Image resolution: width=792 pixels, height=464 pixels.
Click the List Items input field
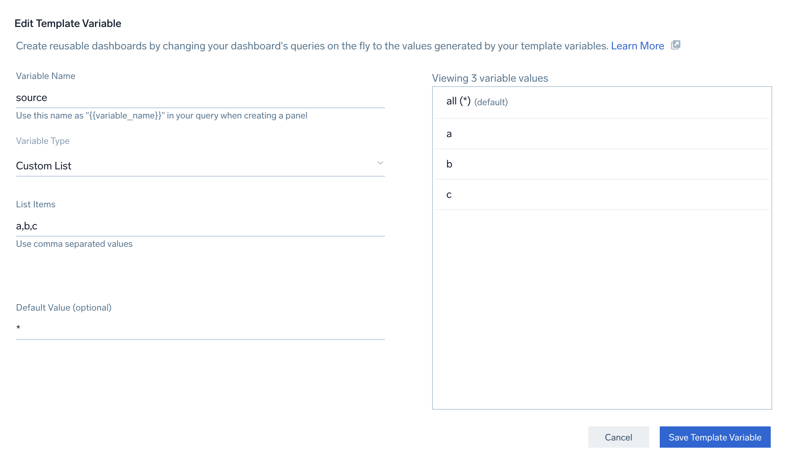coord(201,226)
